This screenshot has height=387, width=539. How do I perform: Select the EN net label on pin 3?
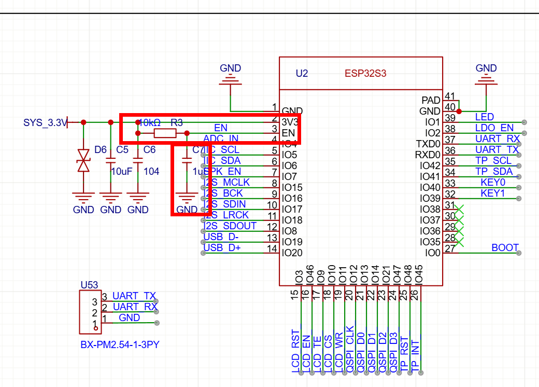(221, 128)
